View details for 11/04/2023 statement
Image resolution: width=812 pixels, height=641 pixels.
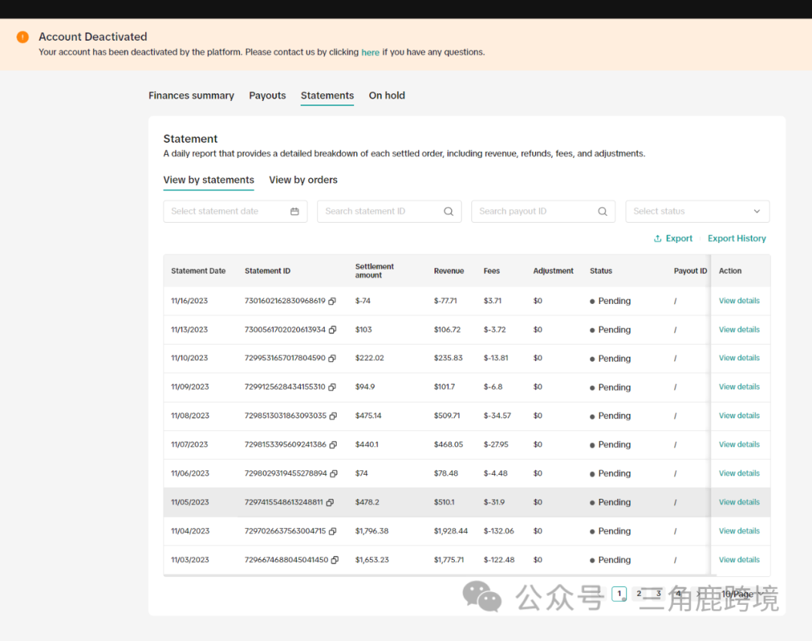[739, 531]
